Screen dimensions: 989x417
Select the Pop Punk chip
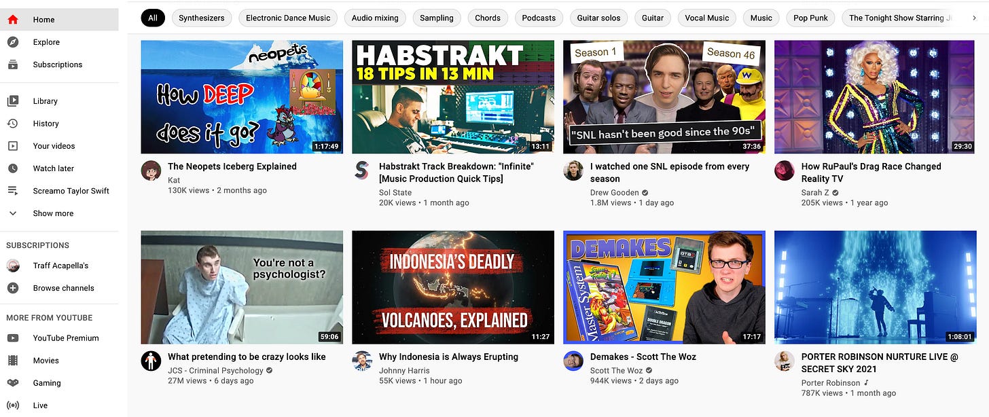[810, 18]
